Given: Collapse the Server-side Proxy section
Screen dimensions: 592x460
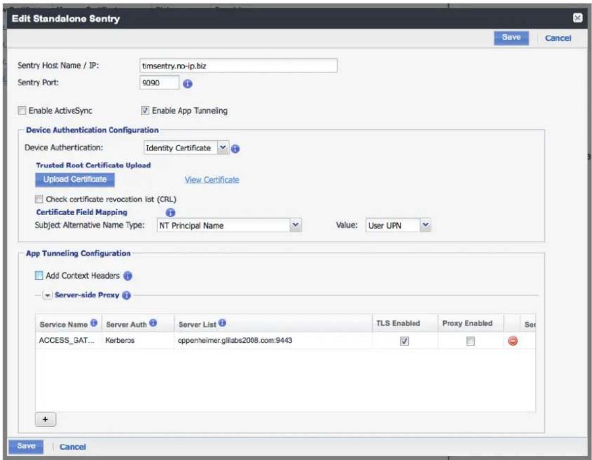Looking at the screenshot, I should [x=48, y=296].
